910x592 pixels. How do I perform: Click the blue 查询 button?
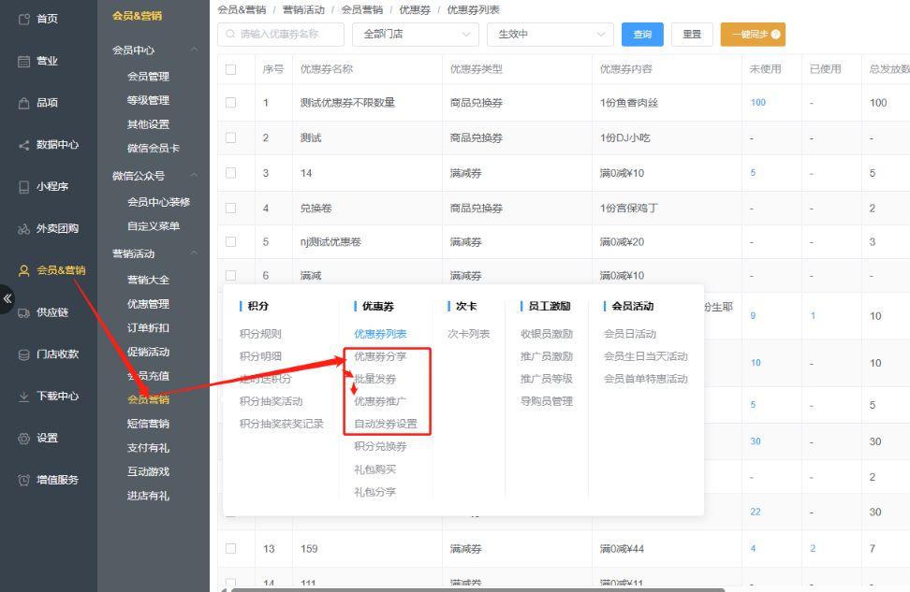click(x=642, y=35)
